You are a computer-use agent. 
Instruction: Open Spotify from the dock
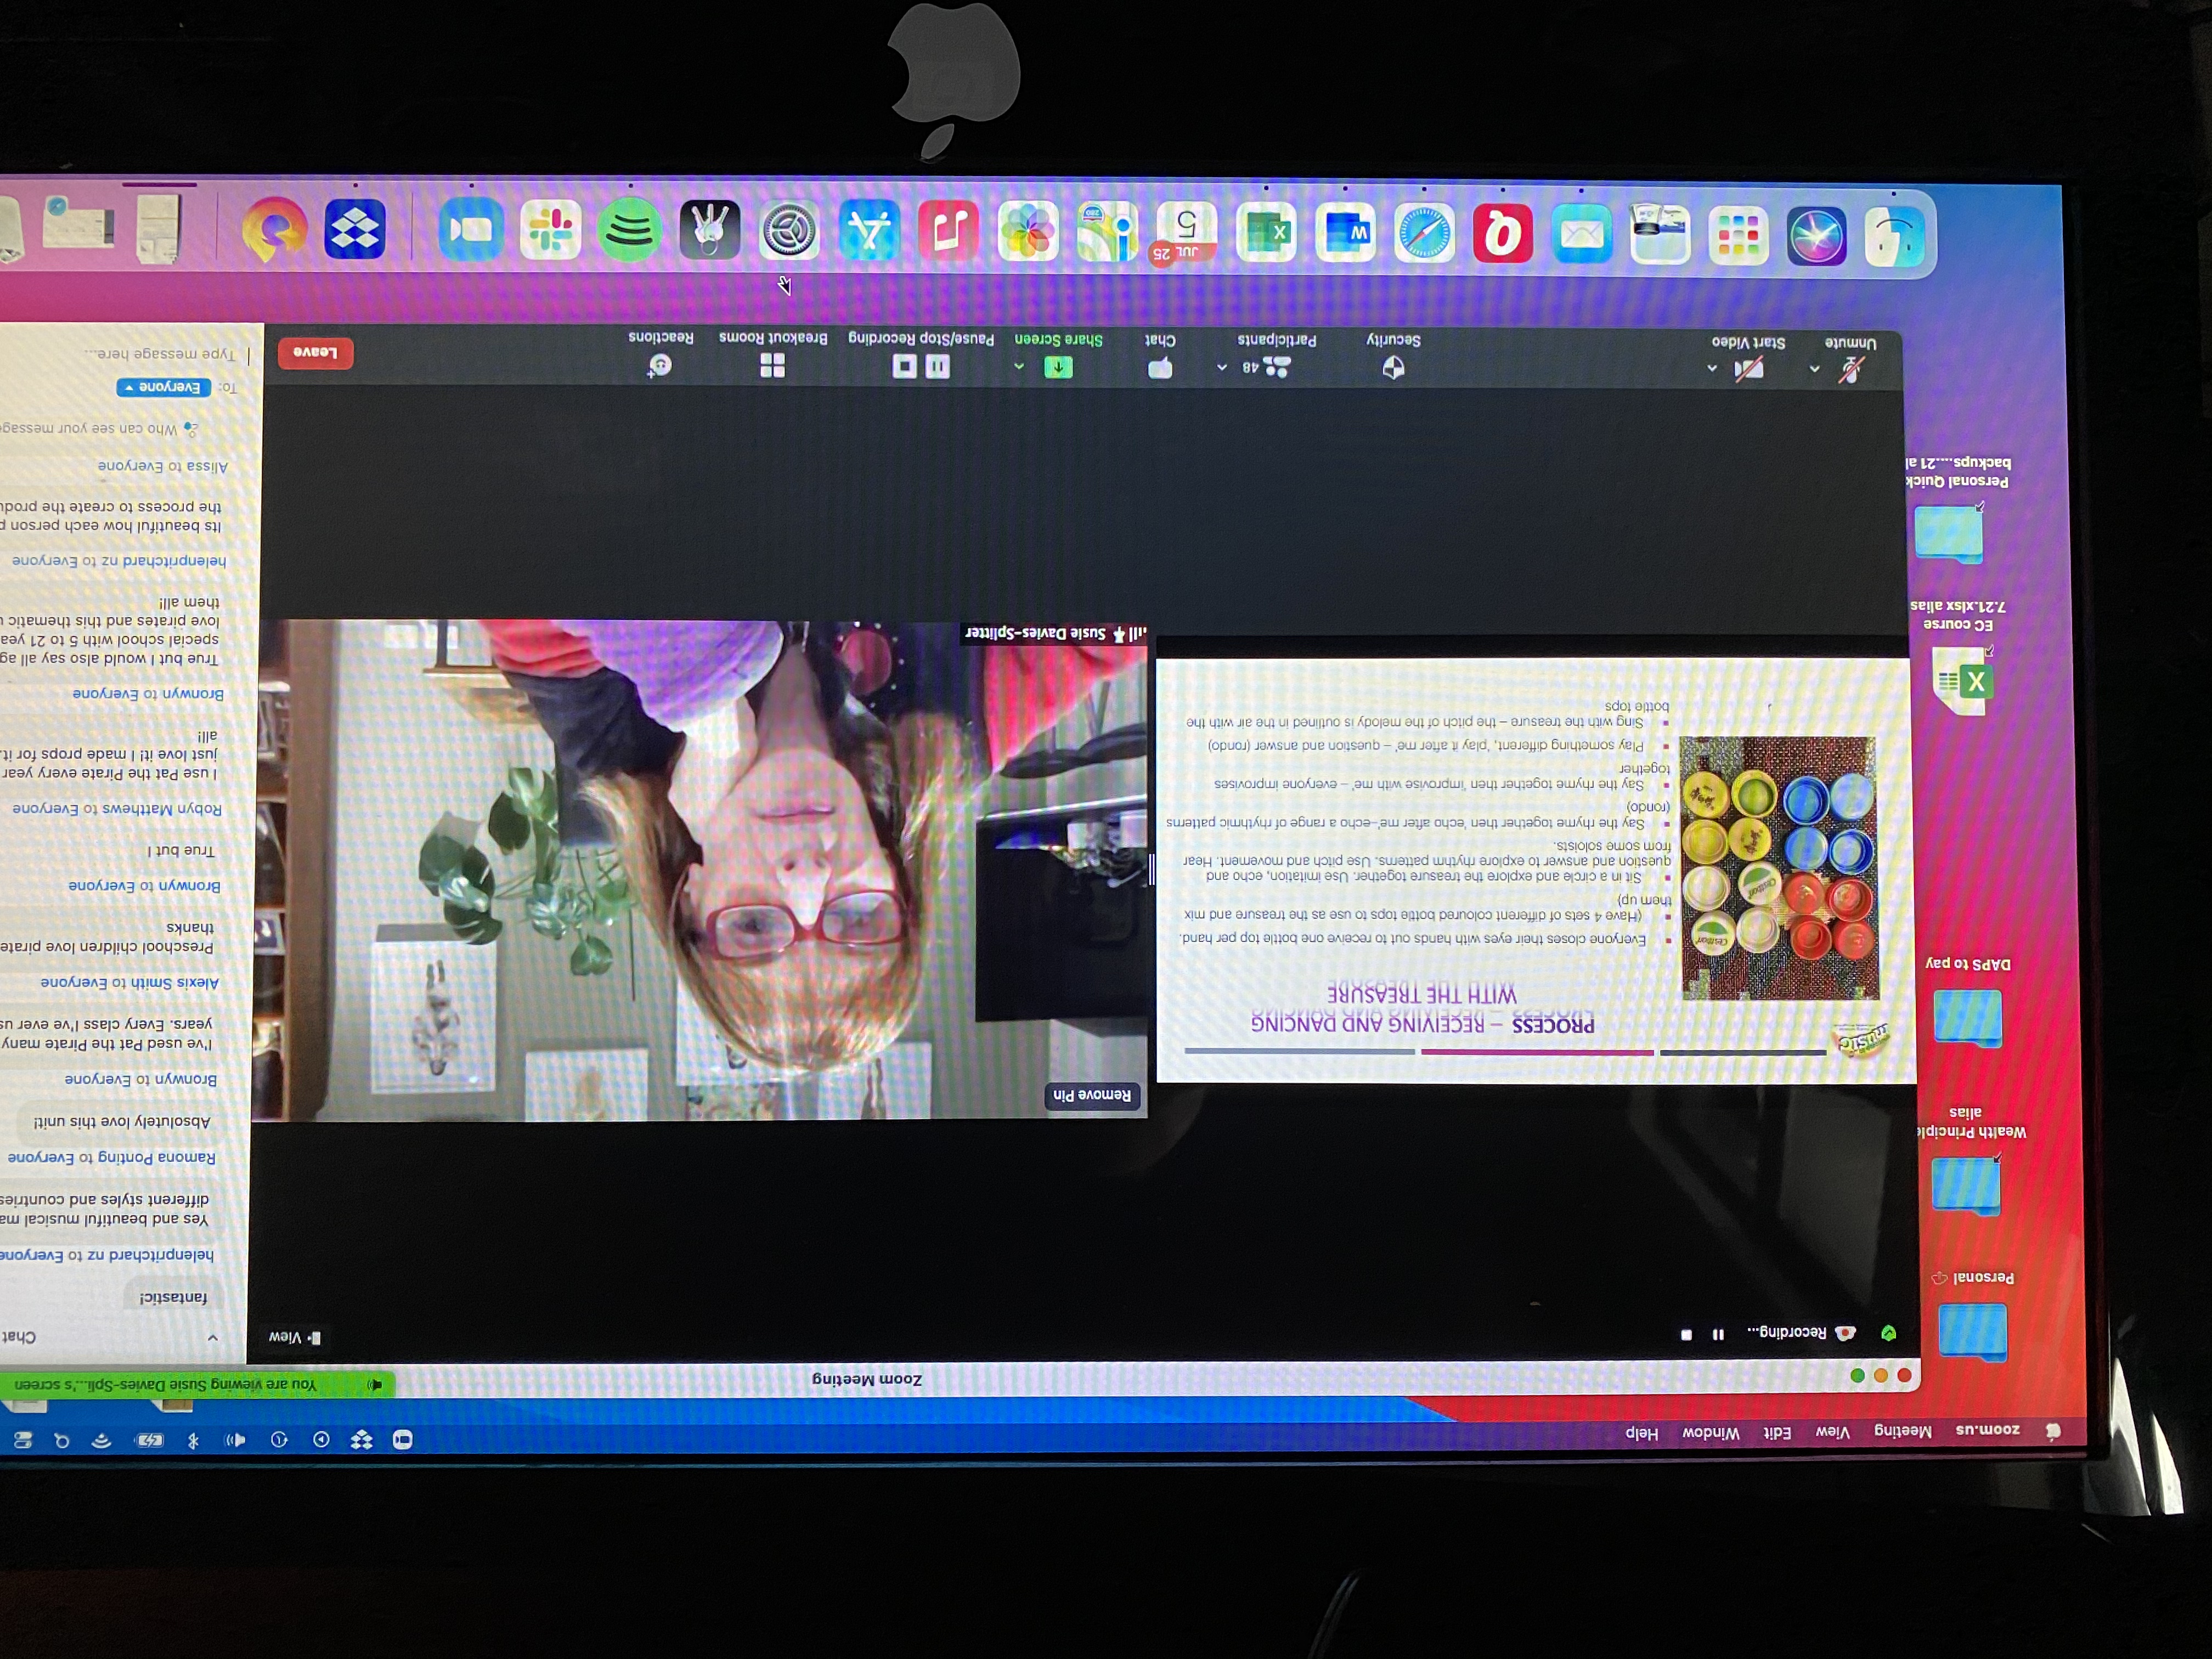pos(629,231)
